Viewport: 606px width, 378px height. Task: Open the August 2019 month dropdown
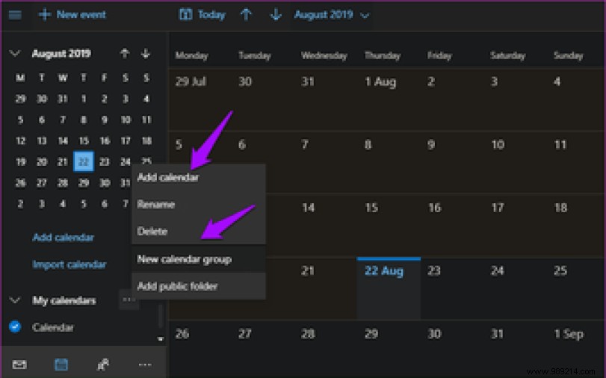[332, 15]
